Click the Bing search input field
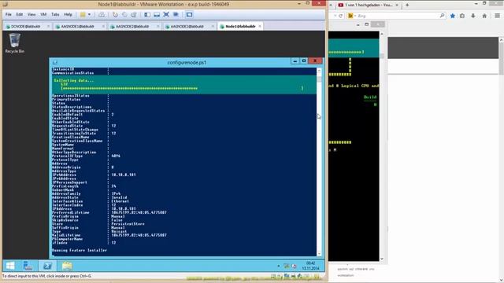The height and width of the screenshot is (283, 504). coord(398,16)
